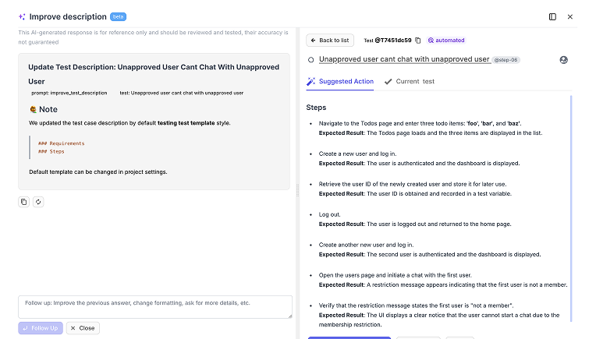The image size is (596, 339).
Task: Go back to list
Action: pos(330,41)
